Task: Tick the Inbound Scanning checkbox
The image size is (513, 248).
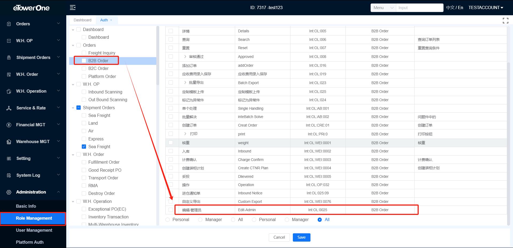Action: 84,92
